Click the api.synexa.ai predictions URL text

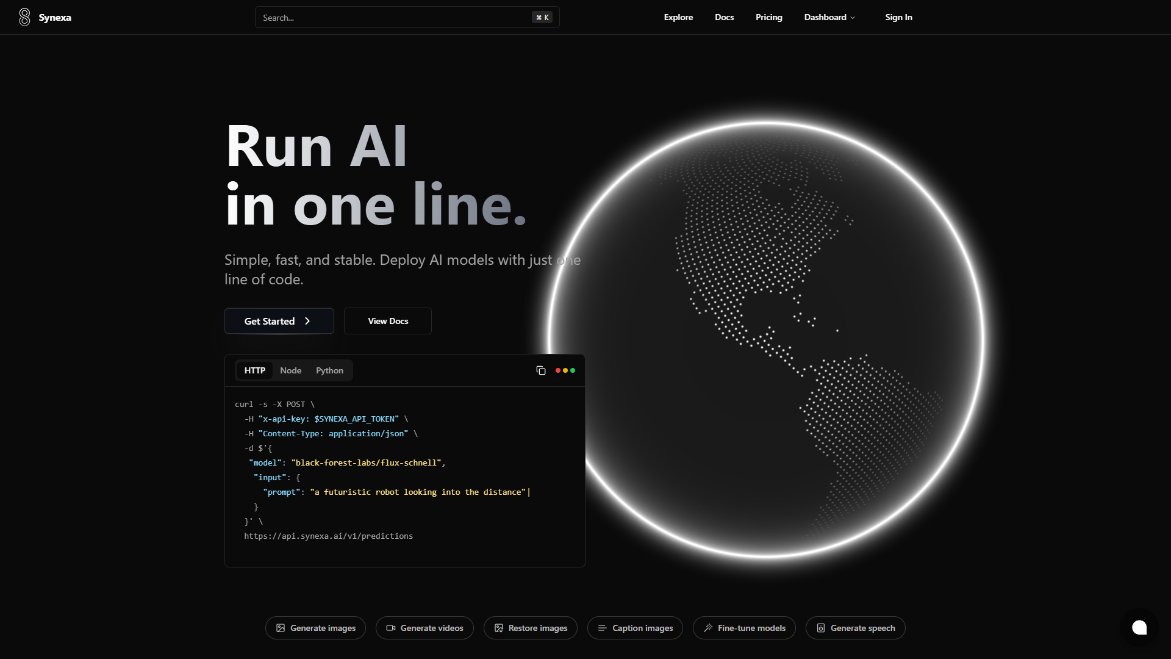(x=328, y=536)
